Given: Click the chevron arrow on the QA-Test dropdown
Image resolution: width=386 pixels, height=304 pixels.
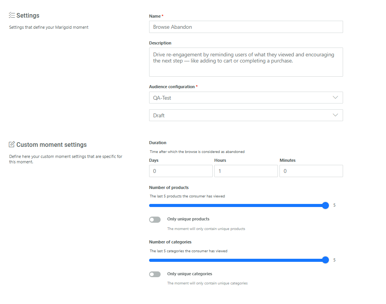Looking at the screenshot, I should (335, 98).
